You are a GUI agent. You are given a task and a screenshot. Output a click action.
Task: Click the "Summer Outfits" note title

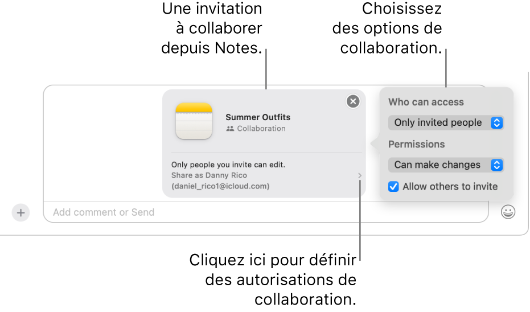(x=258, y=117)
